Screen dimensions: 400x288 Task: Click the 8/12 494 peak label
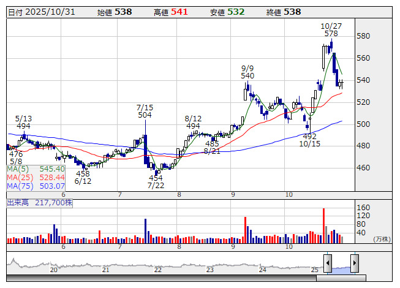(x=193, y=122)
